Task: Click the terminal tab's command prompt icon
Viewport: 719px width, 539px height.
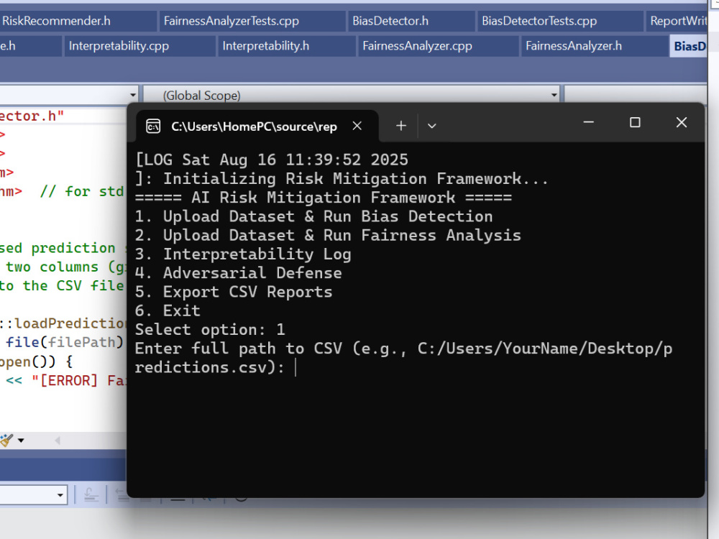Action: [x=153, y=126]
